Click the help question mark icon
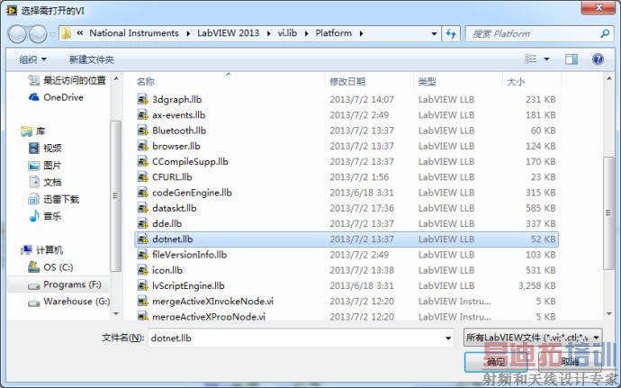 click(598, 59)
